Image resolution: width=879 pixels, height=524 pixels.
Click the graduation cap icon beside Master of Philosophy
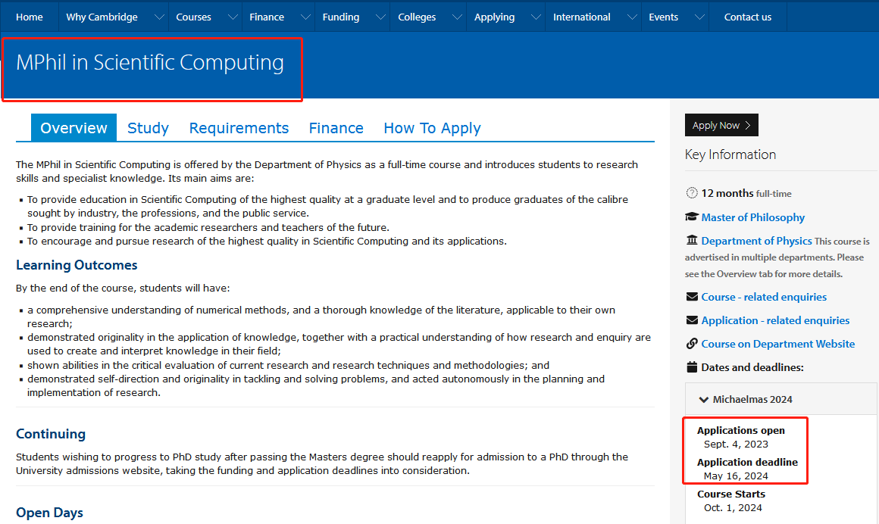(691, 217)
